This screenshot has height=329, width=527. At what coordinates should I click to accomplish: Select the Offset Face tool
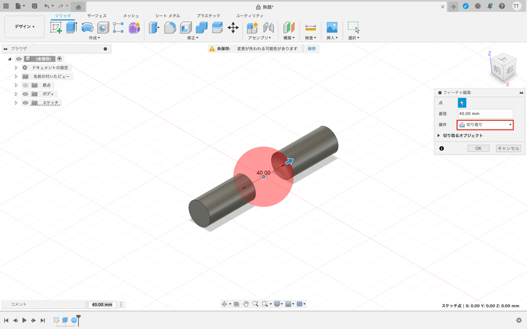[x=218, y=28]
